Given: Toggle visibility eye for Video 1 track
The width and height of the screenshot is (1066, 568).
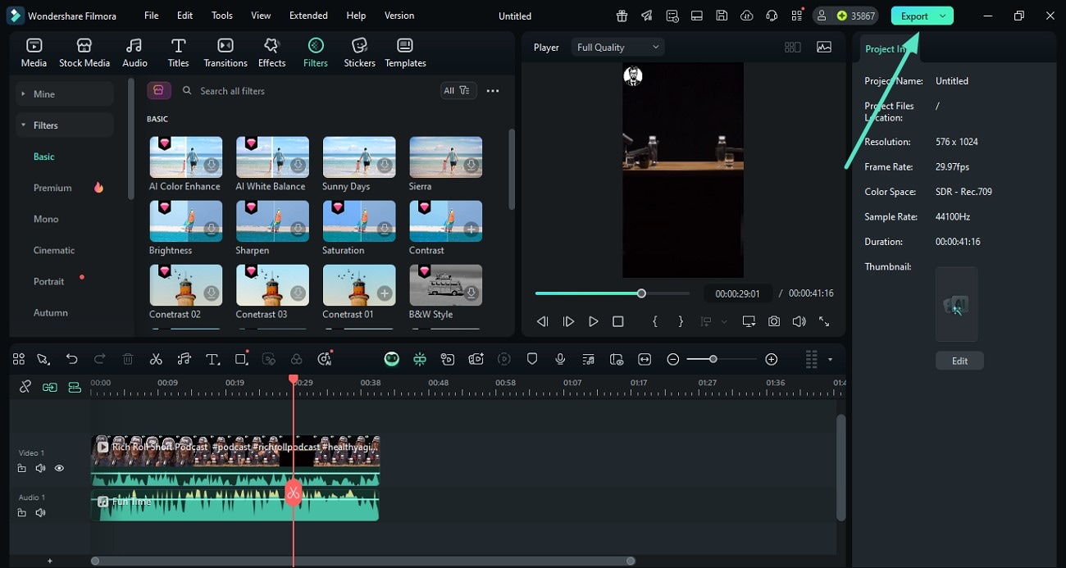Looking at the screenshot, I should (59, 468).
